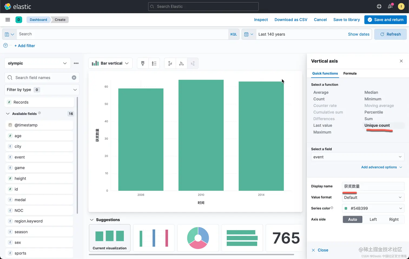This screenshot has height=259, width=409.
Task: Toggle KQL query language
Action: (x=234, y=34)
